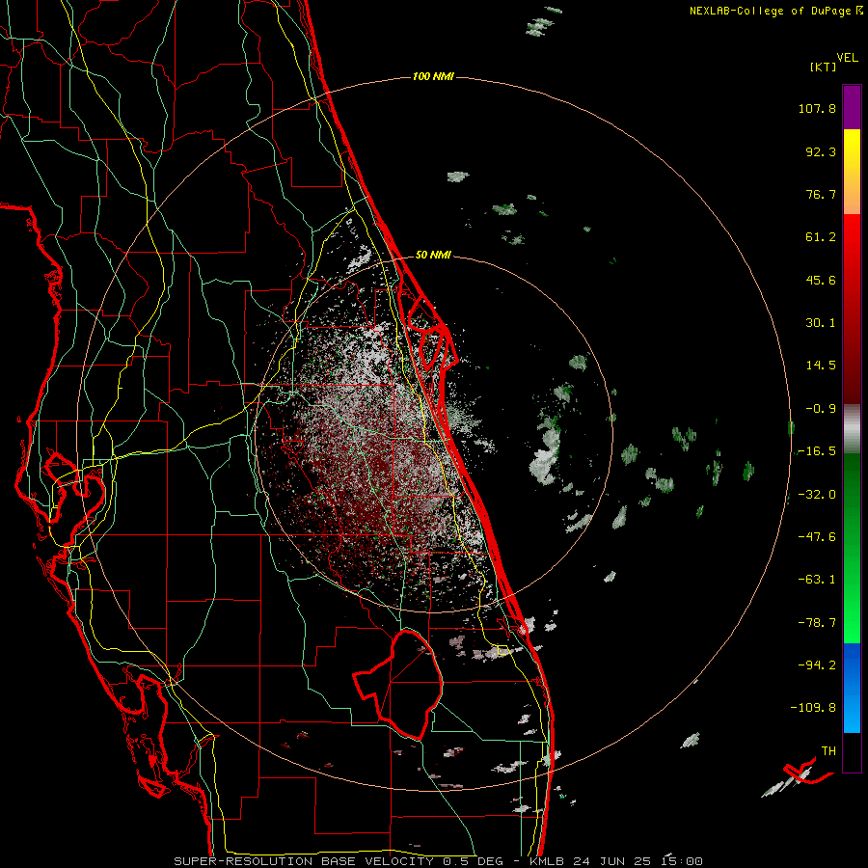Click the VEL legend title
The image size is (868, 868).
point(847,58)
